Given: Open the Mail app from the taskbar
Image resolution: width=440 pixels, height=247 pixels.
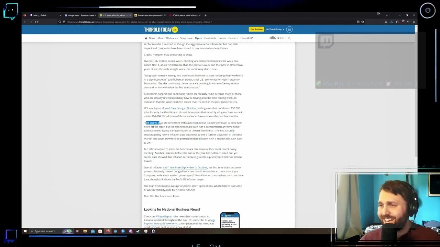Looking at the screenshot, I should [x=92, y=231].
